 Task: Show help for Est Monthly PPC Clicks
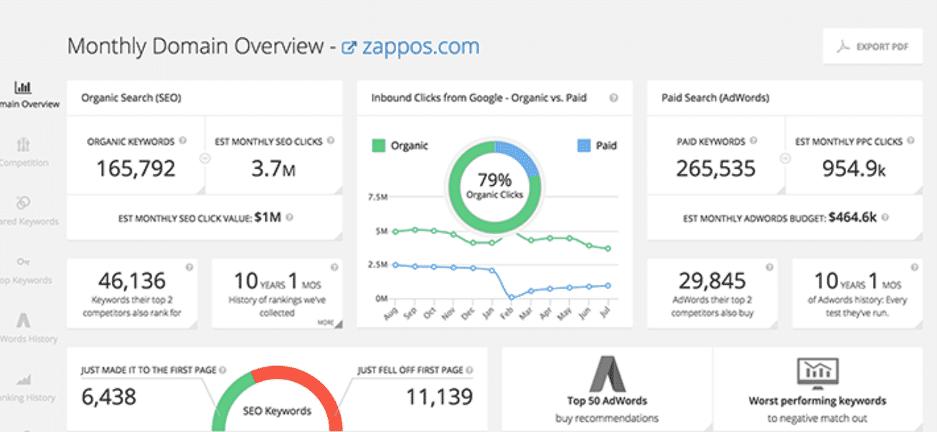click(x=910, y=141)
